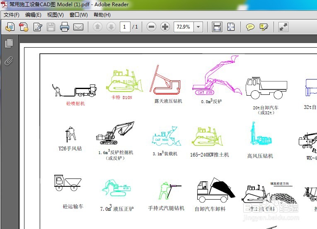Click the 20t自卸汽车 label
317x229 pixels.
pos(266,108)
